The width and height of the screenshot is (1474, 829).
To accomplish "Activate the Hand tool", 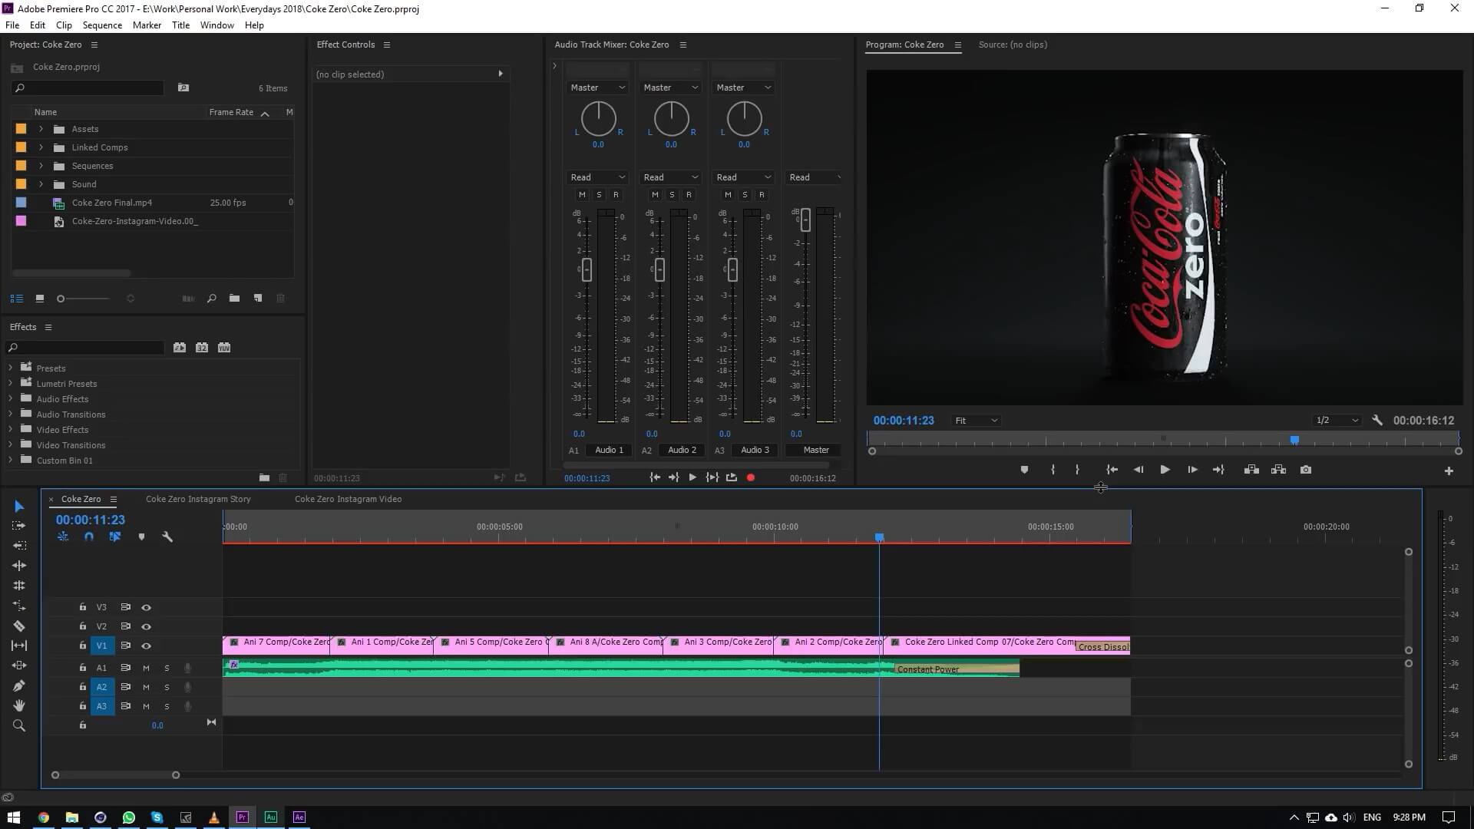I will 19,705.
